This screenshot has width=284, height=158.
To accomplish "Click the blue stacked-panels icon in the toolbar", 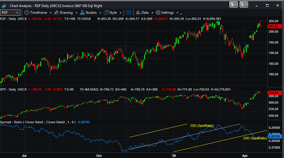I will pos(128,13).
